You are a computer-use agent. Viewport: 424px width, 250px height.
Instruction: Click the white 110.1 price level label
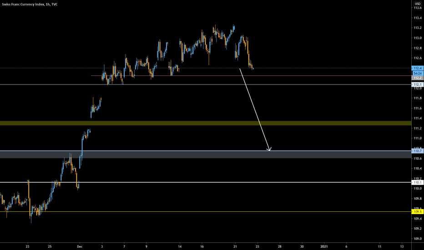coord(417,182)
